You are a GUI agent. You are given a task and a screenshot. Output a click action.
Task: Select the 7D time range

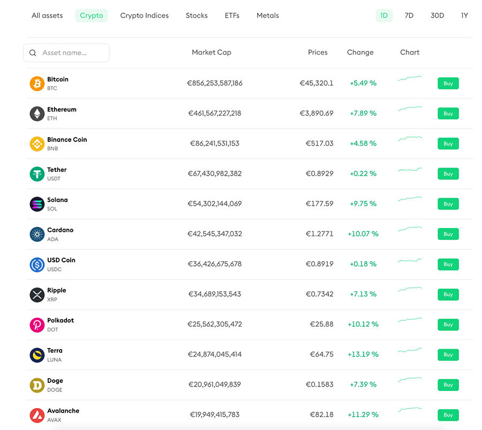(x=409, y=16)
